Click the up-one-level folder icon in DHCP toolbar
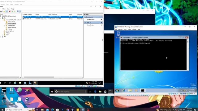 pyautogui.click(x=4, y=11)
